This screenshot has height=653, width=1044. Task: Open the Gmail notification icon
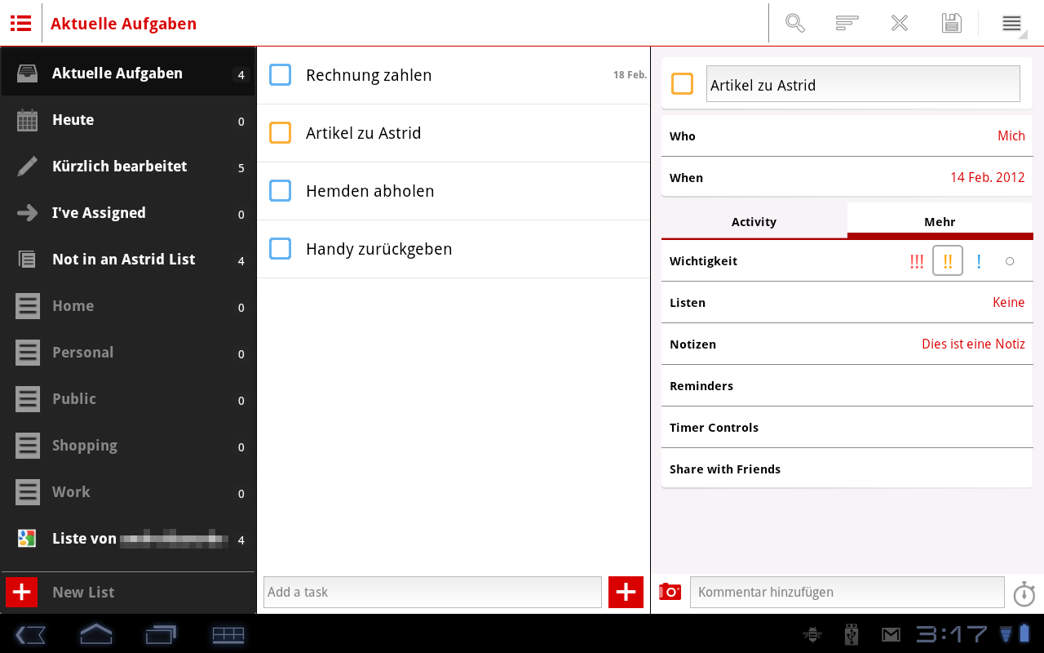(891, 633)
